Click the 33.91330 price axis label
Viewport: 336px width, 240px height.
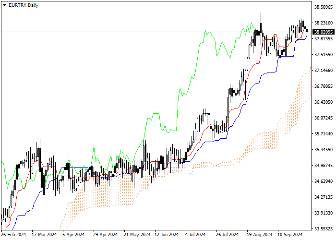(x=324, y=213)
